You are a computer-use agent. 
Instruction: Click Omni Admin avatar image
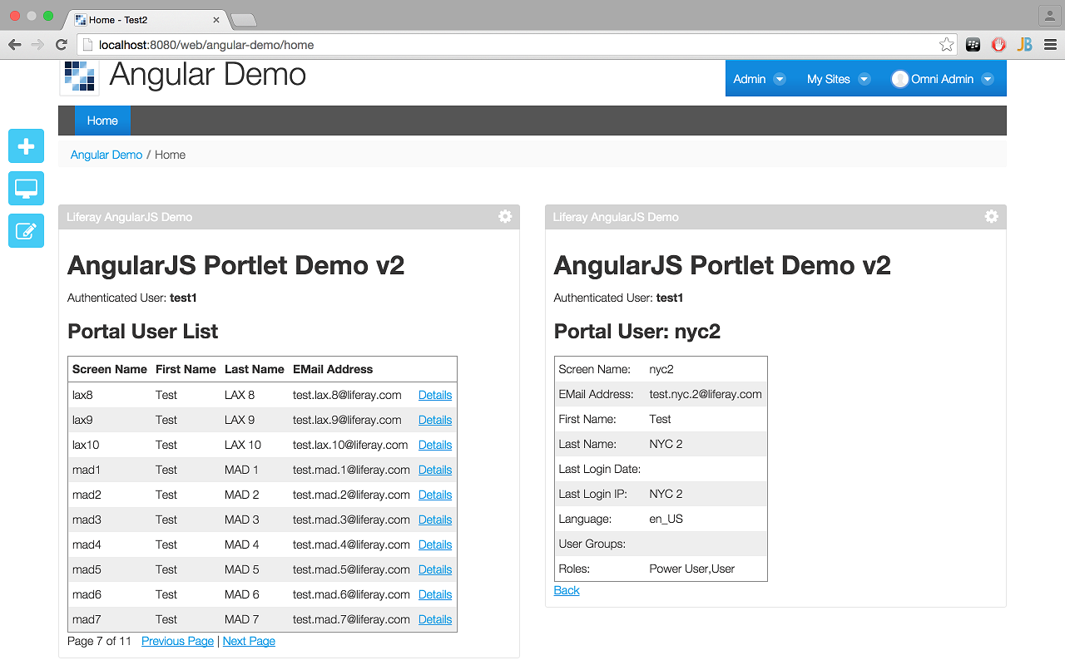click(899, 79)
